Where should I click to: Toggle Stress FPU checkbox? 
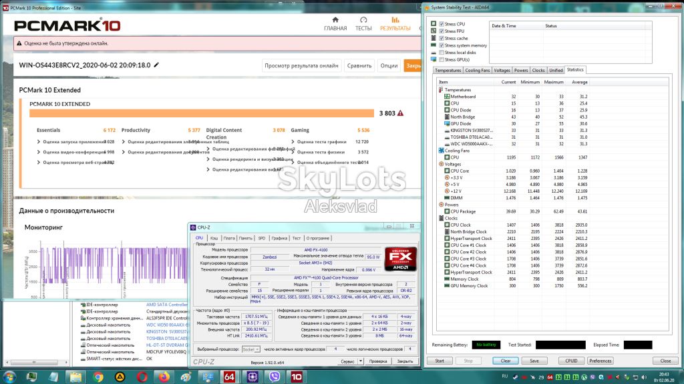442,31
